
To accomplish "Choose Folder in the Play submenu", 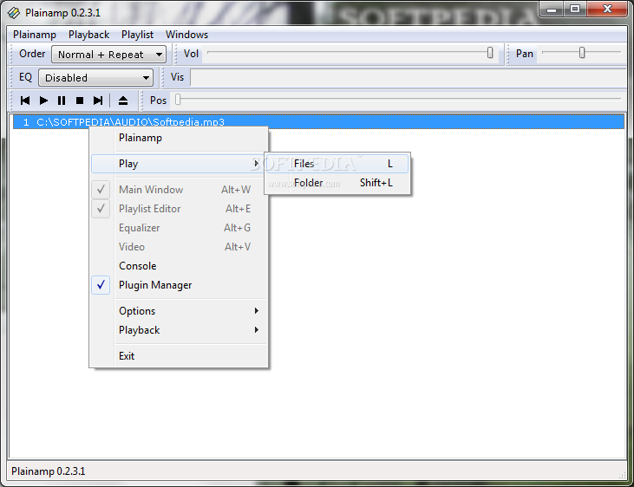I will click(337, 183).
